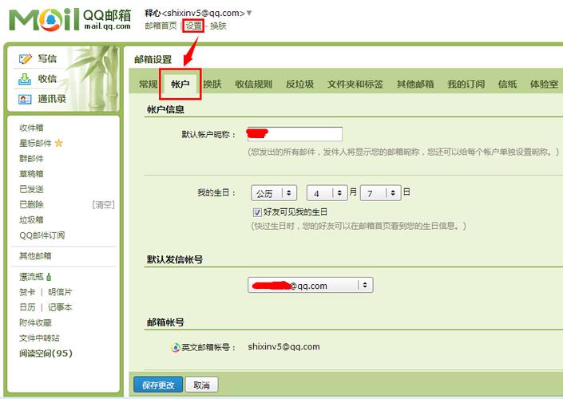Open the 草稿箱 folder

[31, 174]
